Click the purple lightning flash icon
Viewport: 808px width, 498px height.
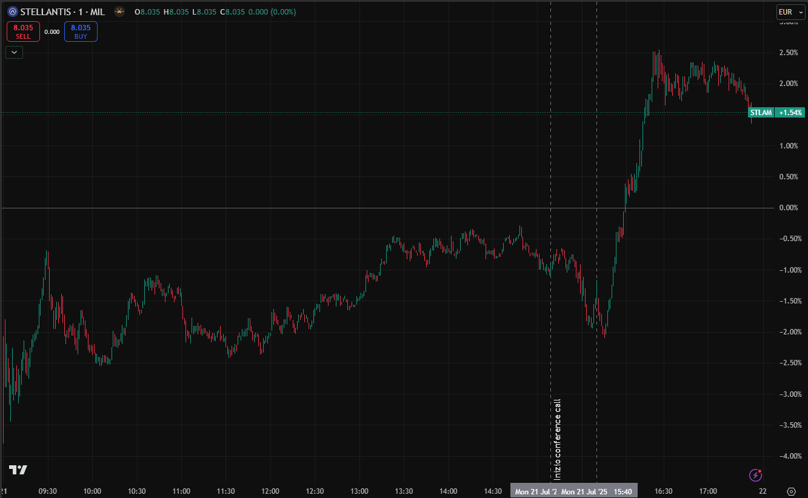point(755,475)
